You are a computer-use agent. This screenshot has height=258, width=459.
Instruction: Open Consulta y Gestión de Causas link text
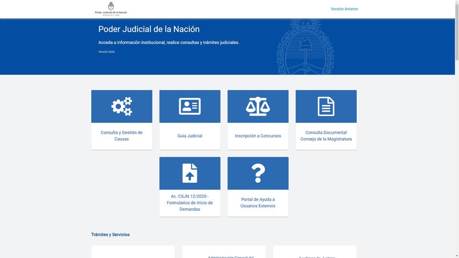tap(121, 136)
